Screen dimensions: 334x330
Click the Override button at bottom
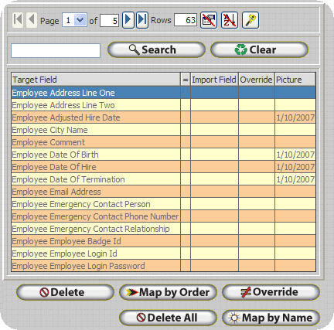coord(271,292)
